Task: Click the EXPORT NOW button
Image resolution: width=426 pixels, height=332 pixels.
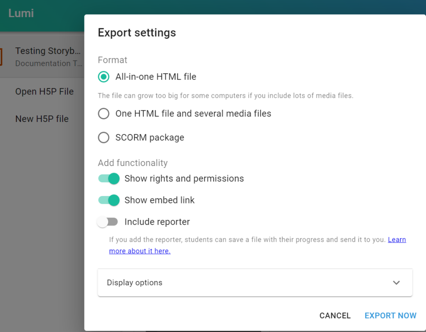Action: (x=390, y=316)
